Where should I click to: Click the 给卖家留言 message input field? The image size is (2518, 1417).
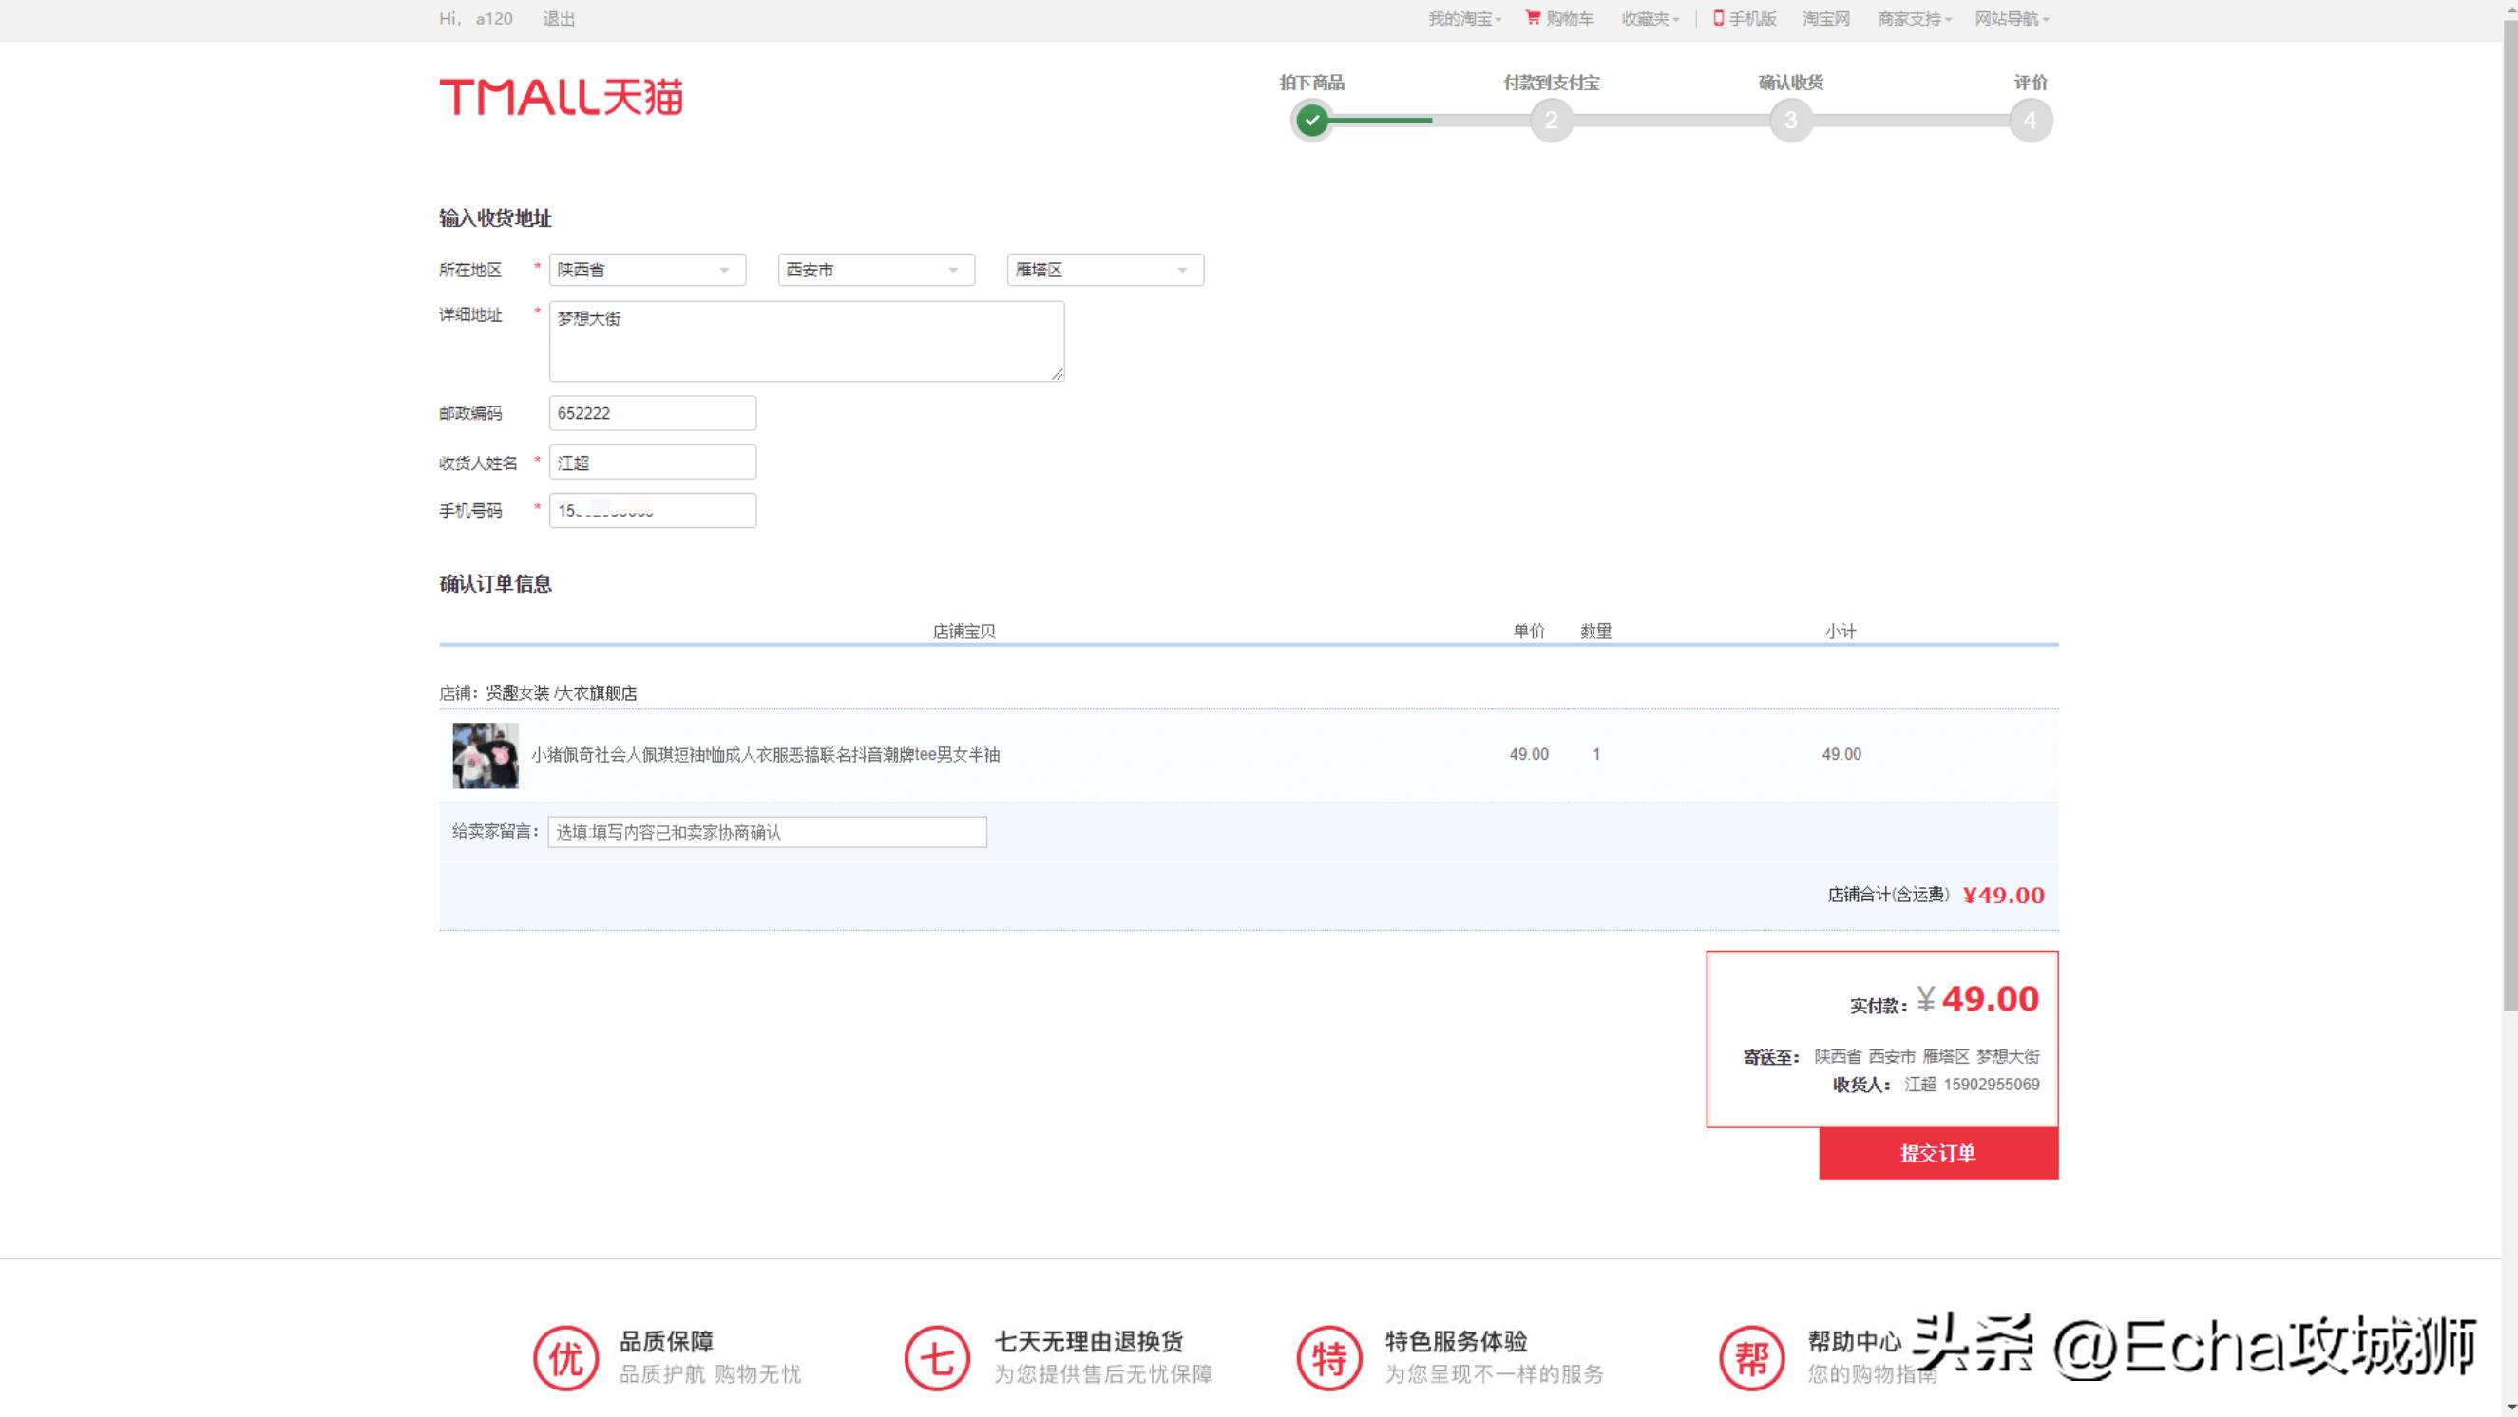pos(767,832)
